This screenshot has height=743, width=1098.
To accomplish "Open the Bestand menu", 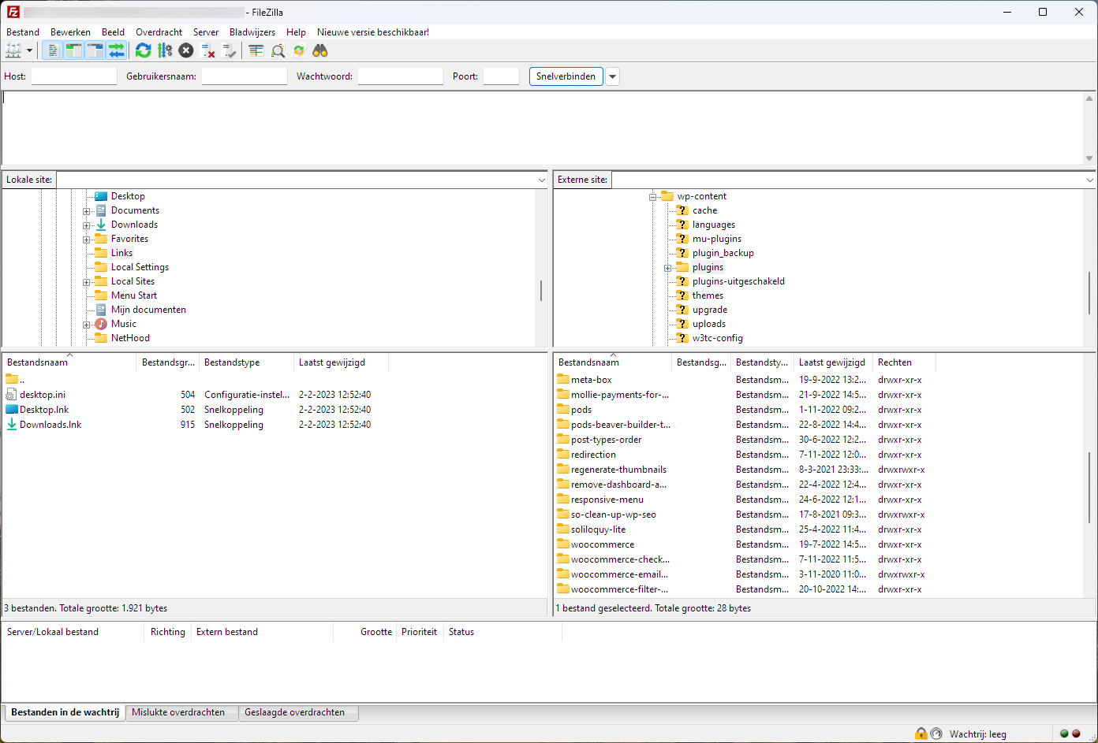I will tap(23, 32).
